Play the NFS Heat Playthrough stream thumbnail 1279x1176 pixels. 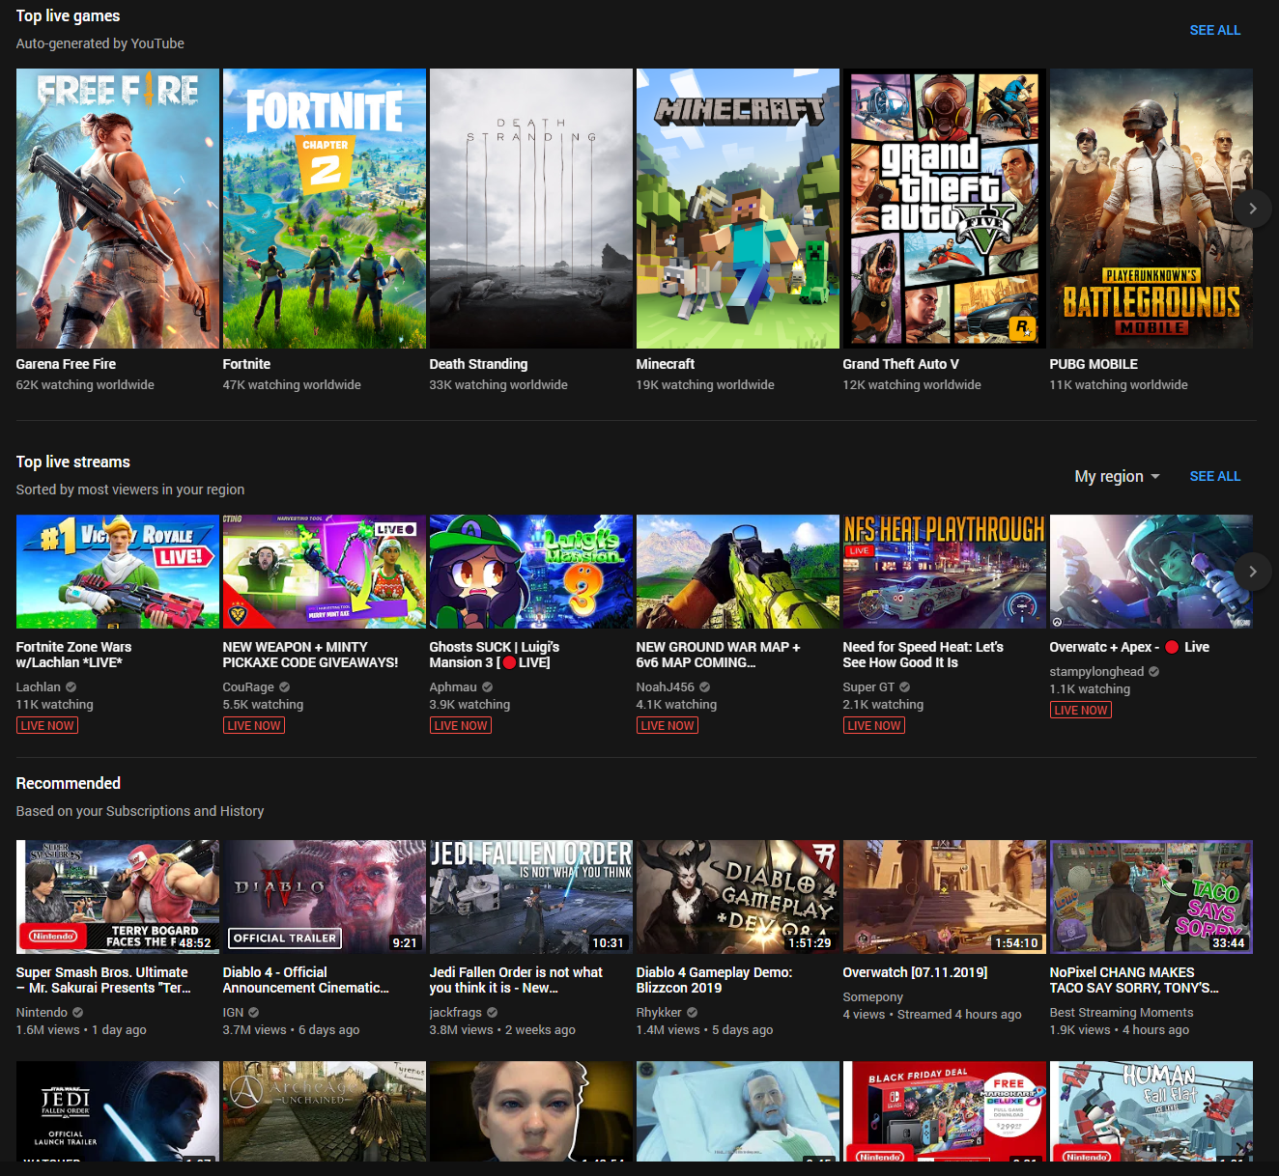click(945, 572)
